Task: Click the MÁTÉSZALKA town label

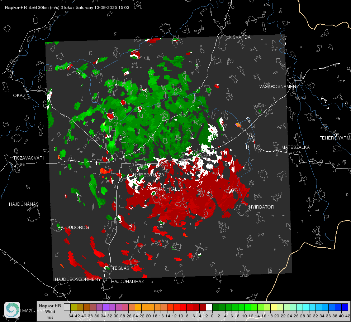Action: 295,147
